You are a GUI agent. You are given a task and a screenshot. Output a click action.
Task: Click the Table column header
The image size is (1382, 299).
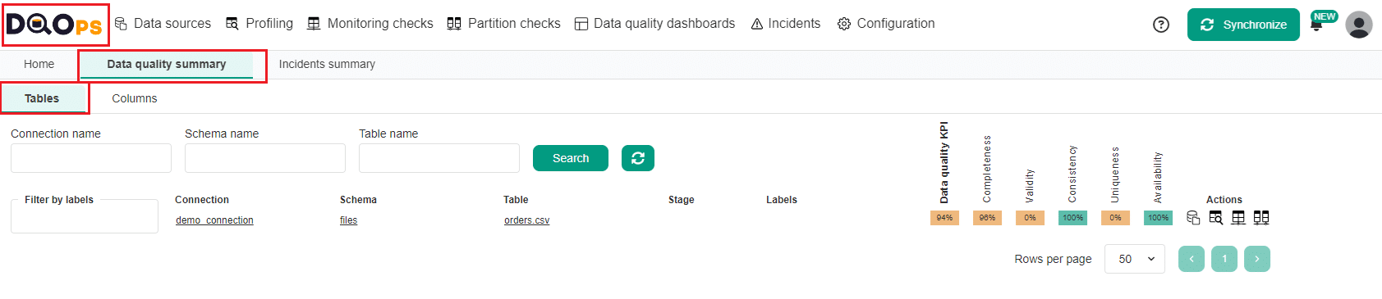click(x=516, y=200)
